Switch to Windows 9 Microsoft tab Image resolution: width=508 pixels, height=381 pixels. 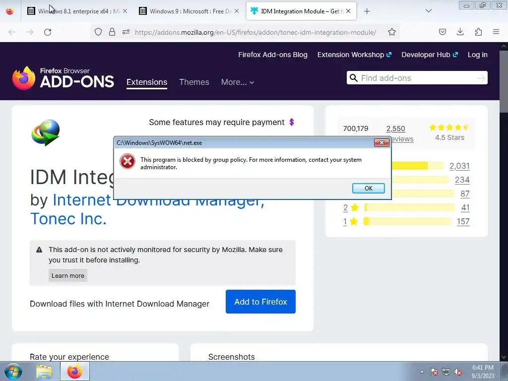pyautogui.click(x=189, y=11)
